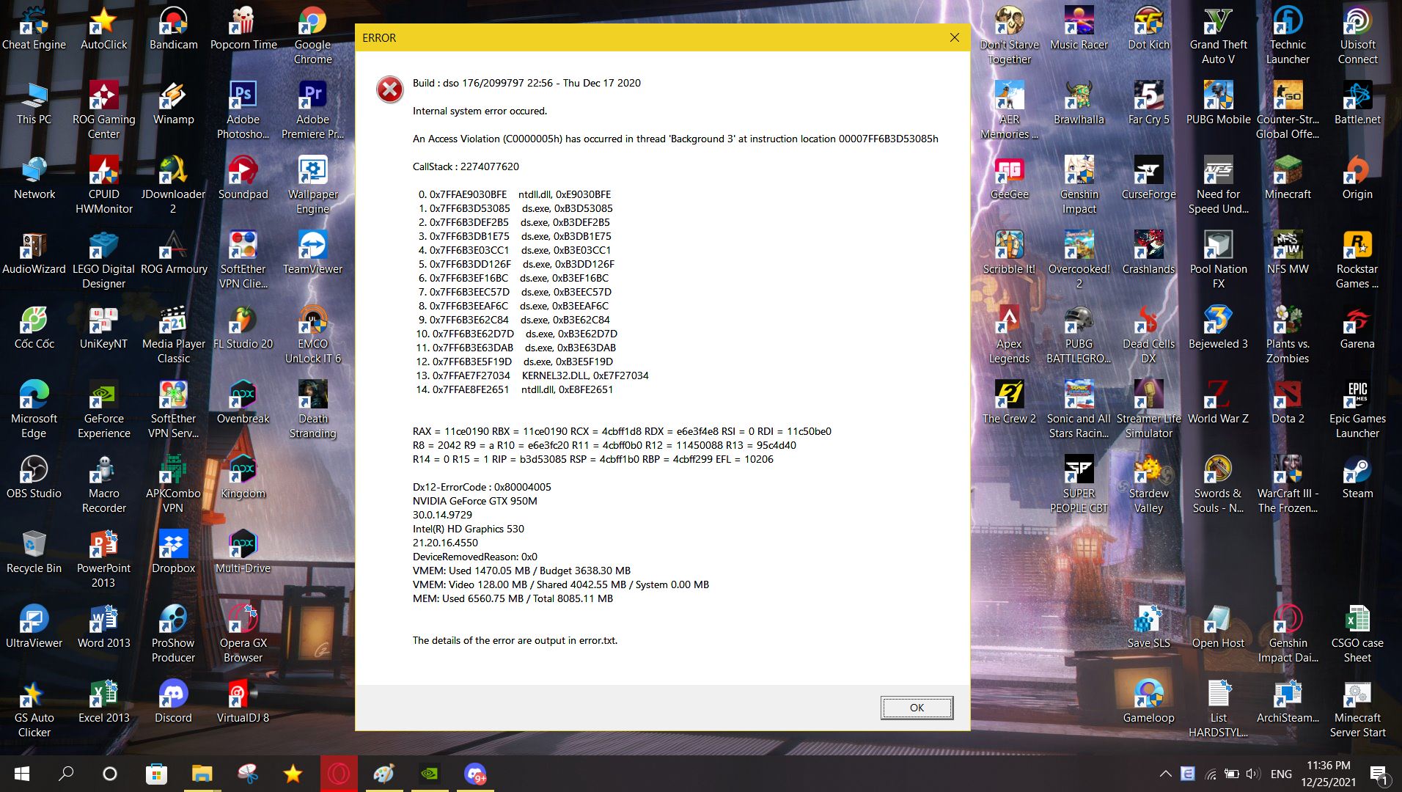1402x792 pixels.
Task: Open Discord from the taskbar
Action: click(476, 774)
